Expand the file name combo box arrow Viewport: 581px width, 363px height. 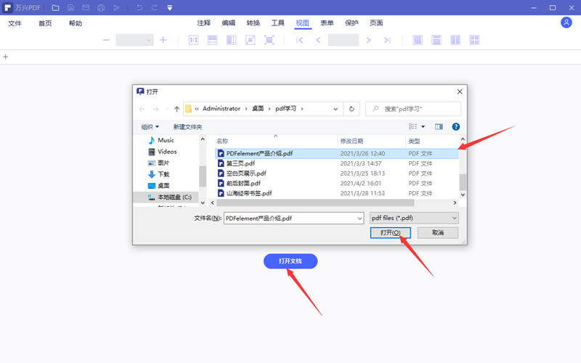pyautogui.click(x=359, y=218)
